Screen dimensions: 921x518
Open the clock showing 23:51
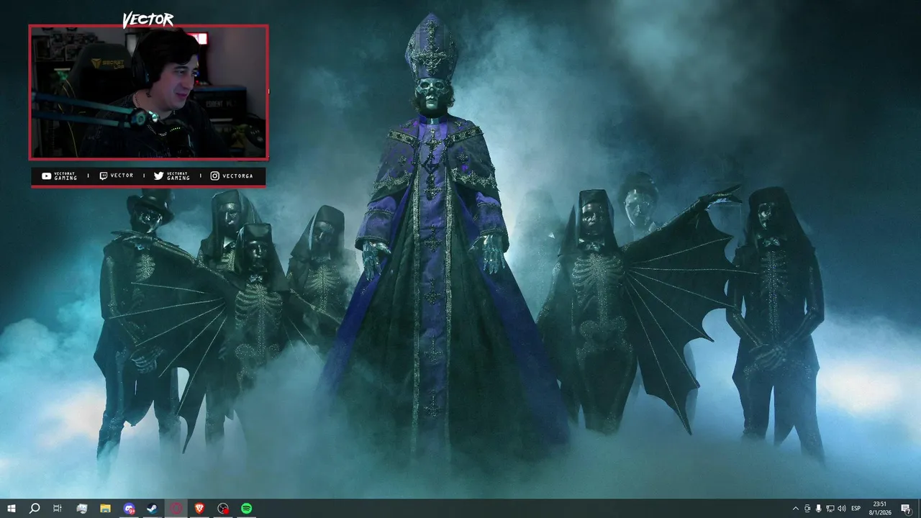879,509
